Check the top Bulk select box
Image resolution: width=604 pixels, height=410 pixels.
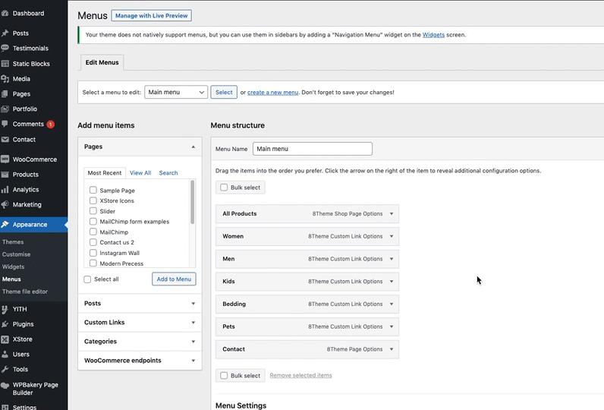tap(224, 188)
